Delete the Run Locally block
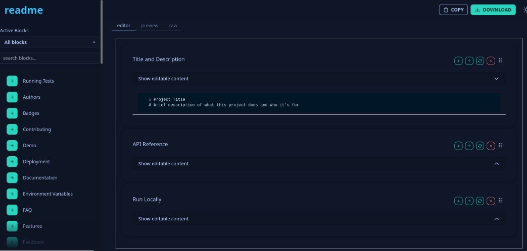The width and height of the screenshot is (527, 251). coord(491,201)
